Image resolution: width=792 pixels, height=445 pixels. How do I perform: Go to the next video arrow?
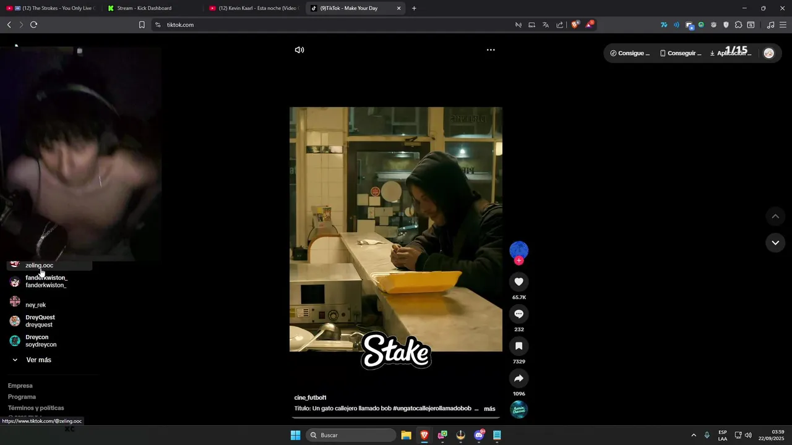coord(775,243)
